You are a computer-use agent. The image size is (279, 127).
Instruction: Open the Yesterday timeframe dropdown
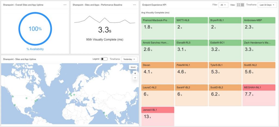[129, 59]
